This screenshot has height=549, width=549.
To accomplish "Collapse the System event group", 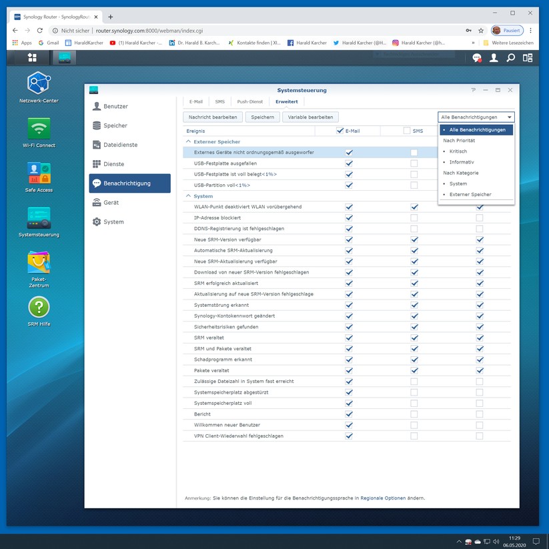I will [188, 196].
